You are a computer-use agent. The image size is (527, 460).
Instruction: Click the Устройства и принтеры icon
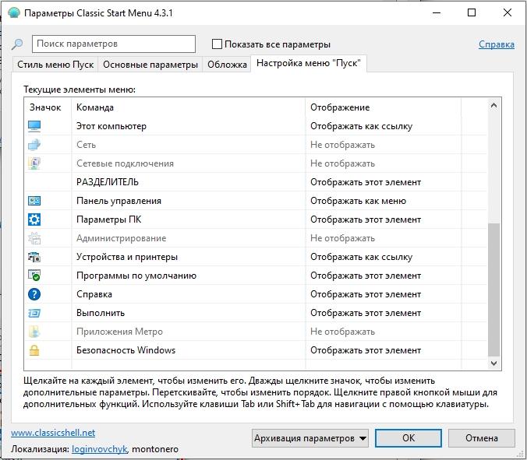pyautogui.click(x=34, y=257)
